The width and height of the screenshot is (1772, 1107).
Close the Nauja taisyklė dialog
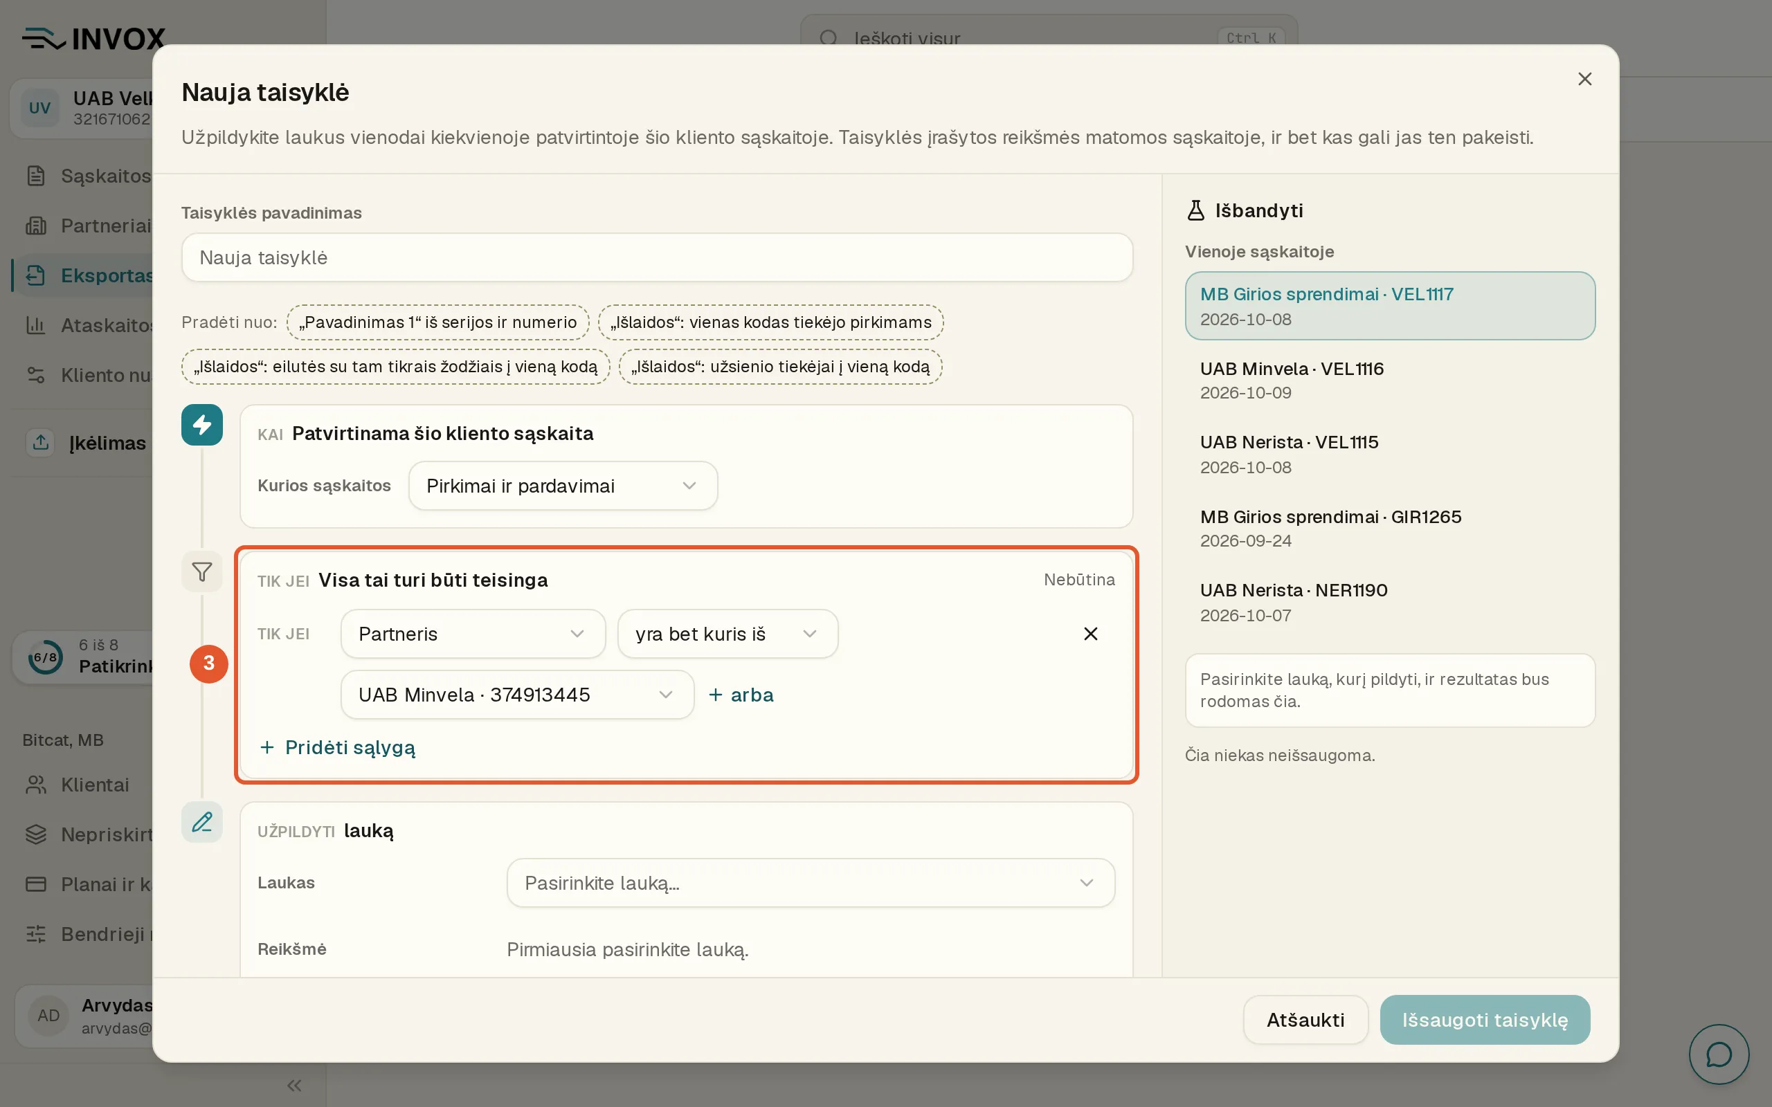coord(1584,79)
